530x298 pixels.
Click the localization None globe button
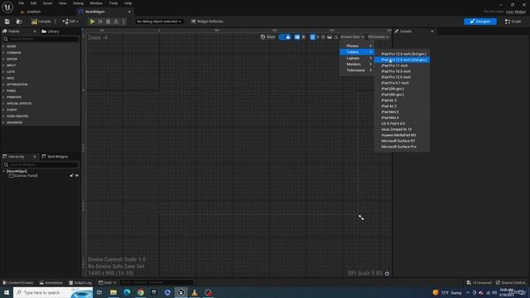click(267, 36)
